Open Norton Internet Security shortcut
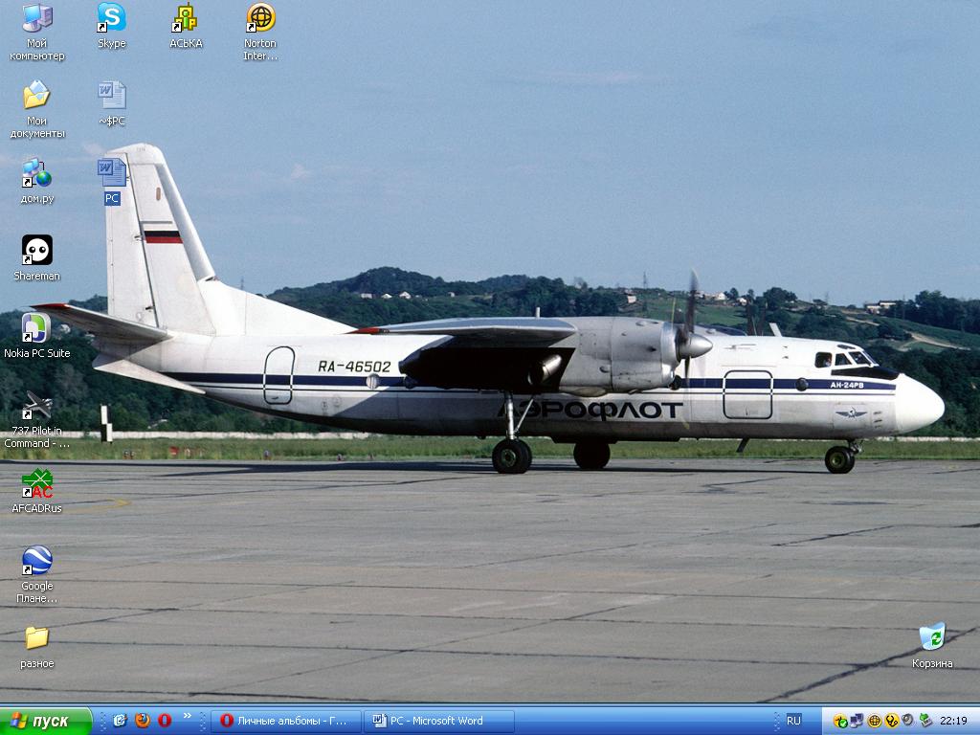The height and width of the screenshot is (735, 980). click(260, 32)
